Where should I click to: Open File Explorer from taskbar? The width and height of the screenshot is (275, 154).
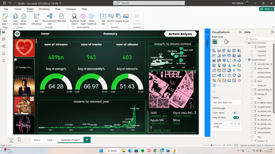[x=124, y=151]
